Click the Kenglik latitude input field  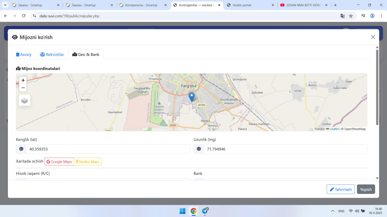click(x=107, y=149)
